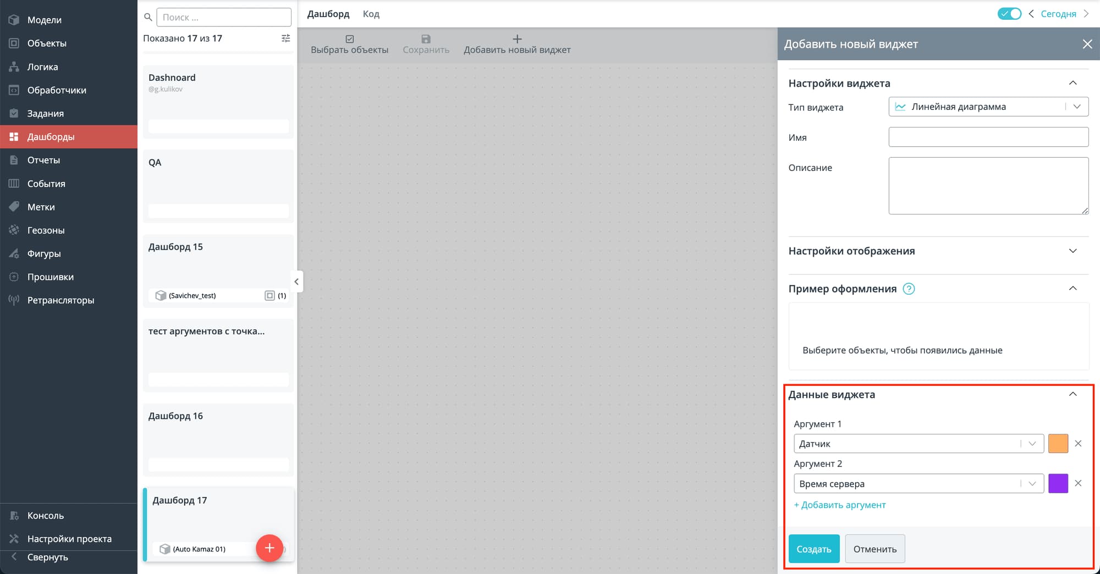Open the Тип виджета dropdown
Image resolution: width=1100 pixels, height=574 pixels.
(x=988, y=107)
